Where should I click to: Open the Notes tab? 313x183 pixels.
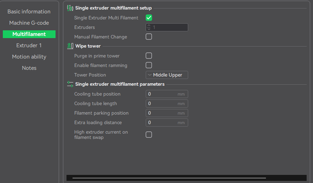pos(29,68)
